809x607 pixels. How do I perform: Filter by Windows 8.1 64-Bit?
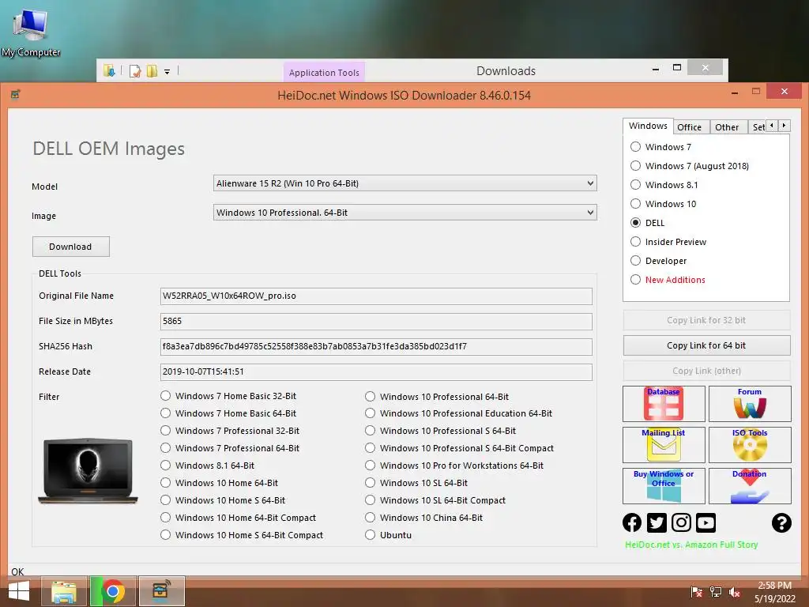tap(165, 465)
